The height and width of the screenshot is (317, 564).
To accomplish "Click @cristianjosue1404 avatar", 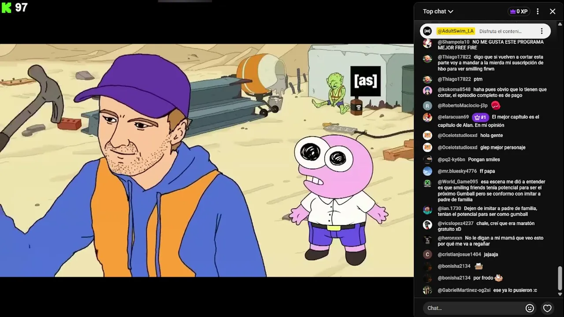I will click(427, 254).
